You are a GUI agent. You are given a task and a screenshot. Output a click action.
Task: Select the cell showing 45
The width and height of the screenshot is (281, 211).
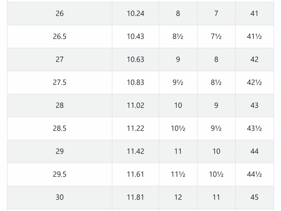pos(254,198)
